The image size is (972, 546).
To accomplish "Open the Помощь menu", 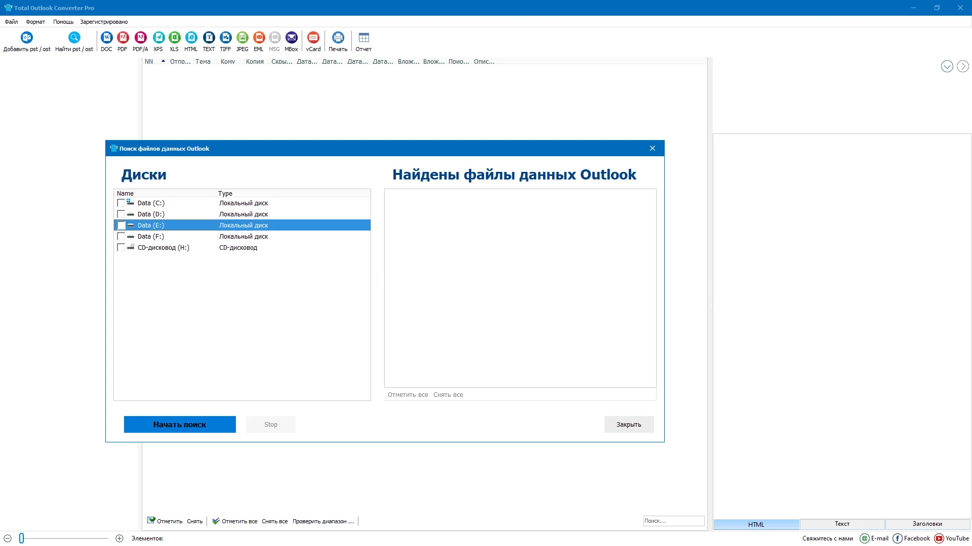I will (x=63, y=22).
